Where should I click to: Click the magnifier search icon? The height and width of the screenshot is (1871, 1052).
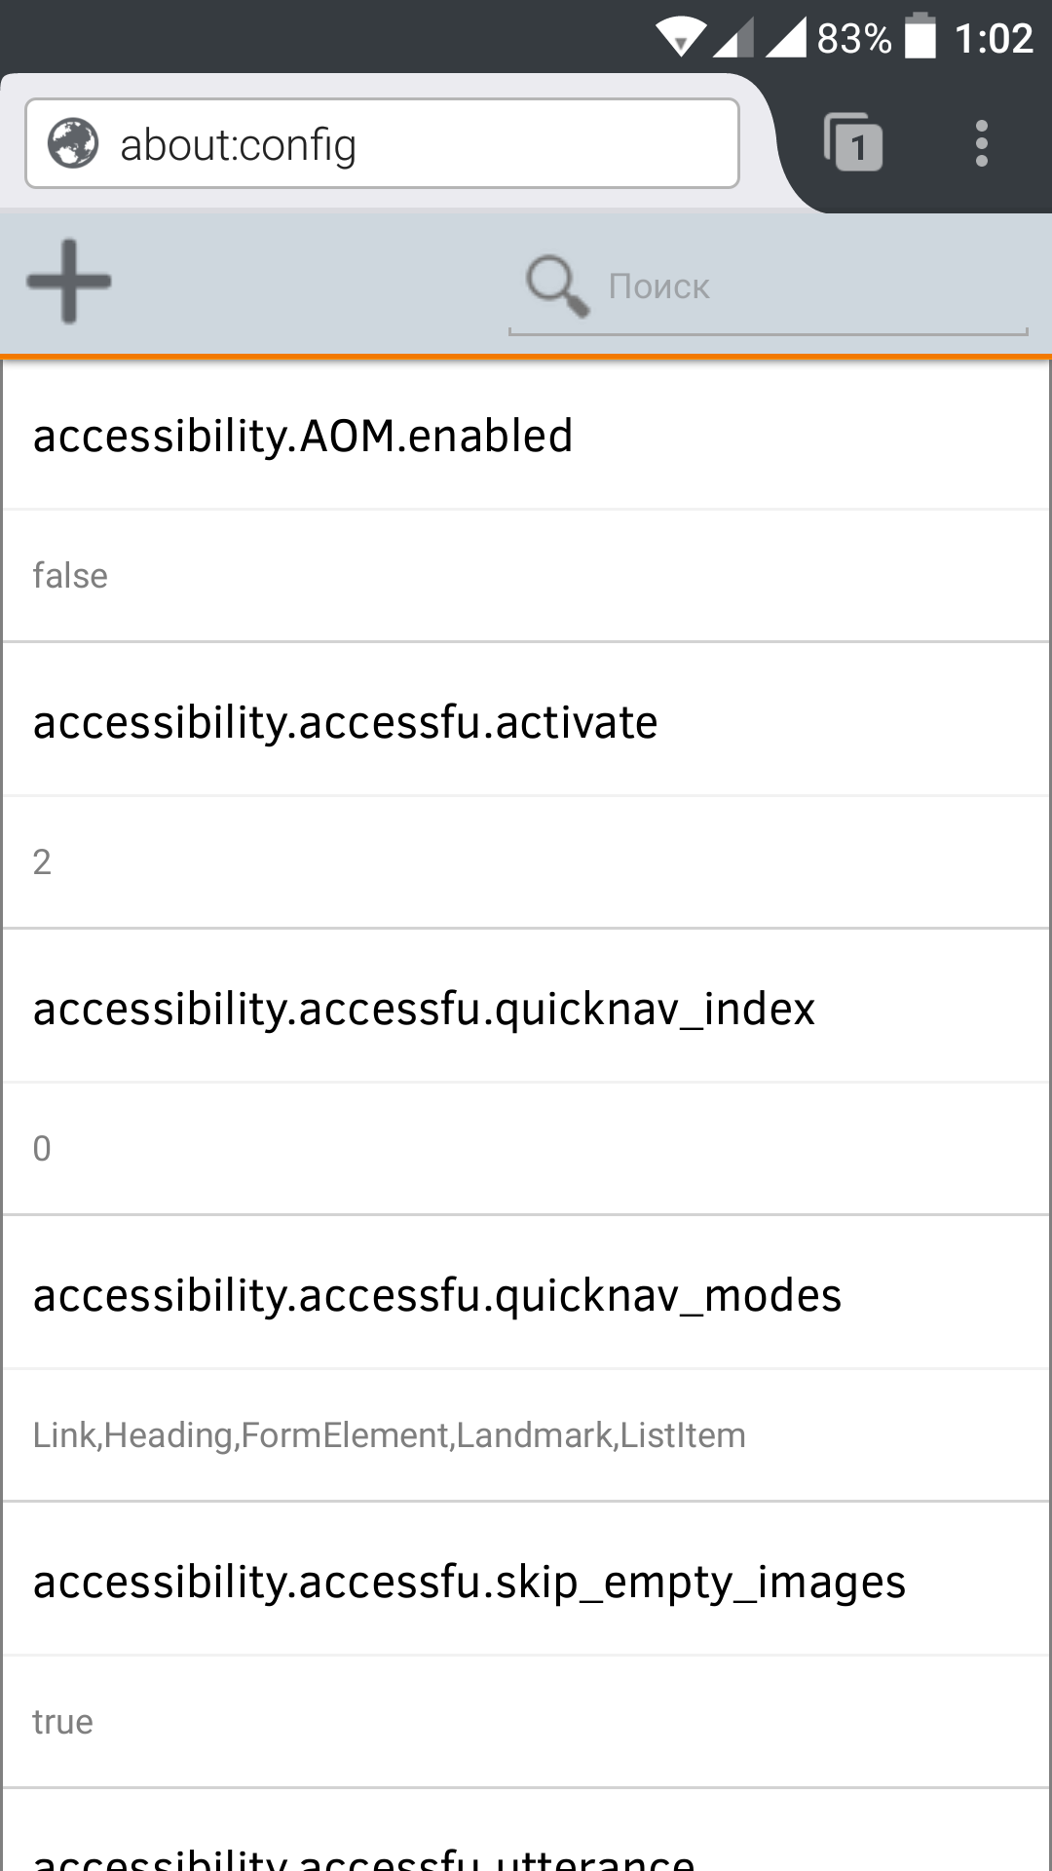point(556,286)
